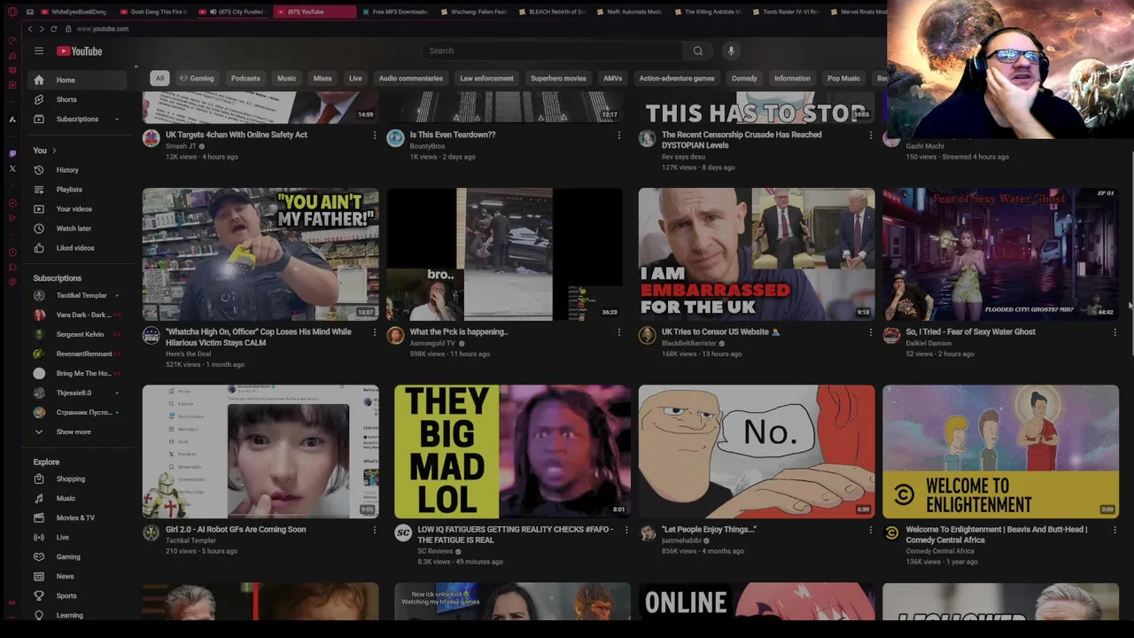The image size is (1134, 638).
Task: Play the You Ain't My Father thumbnail
Action: tap(260, 254)
